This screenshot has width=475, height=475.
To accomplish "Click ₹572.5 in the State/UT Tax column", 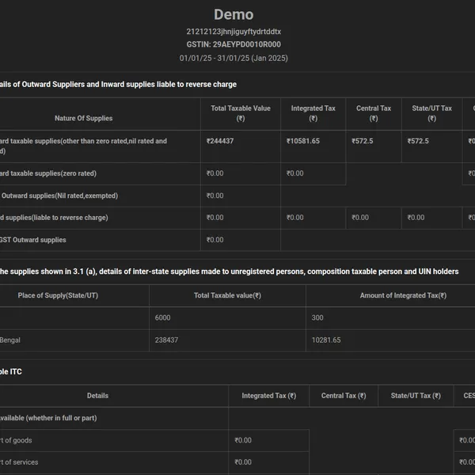I will tap(418, 141).
